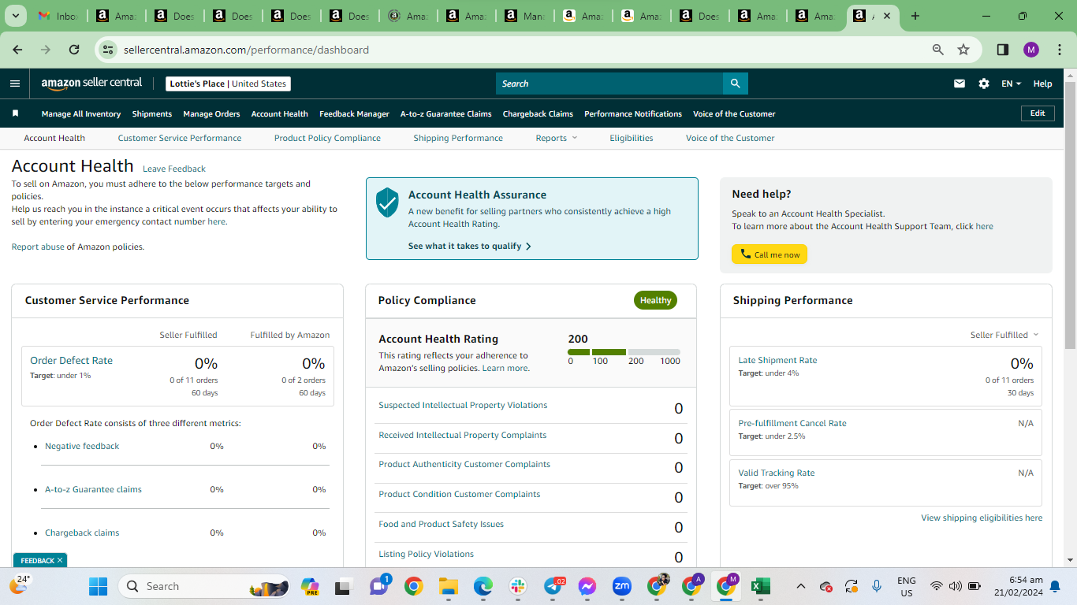Viewport: 1077px width, 605px height.
Task: Open Telegram from the taskbar
Action: (x=553, y=586)
